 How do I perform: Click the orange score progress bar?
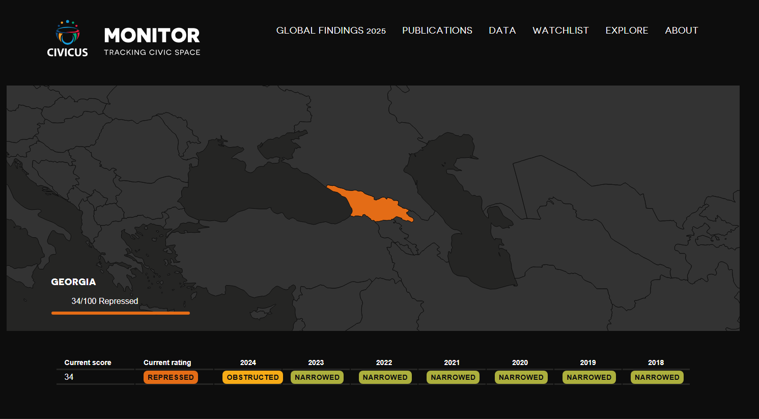click(121, 313)
